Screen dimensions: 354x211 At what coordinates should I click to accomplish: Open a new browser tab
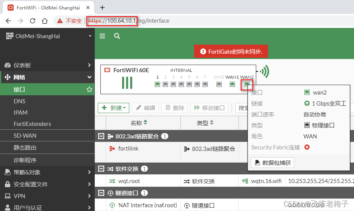point(102,8)
